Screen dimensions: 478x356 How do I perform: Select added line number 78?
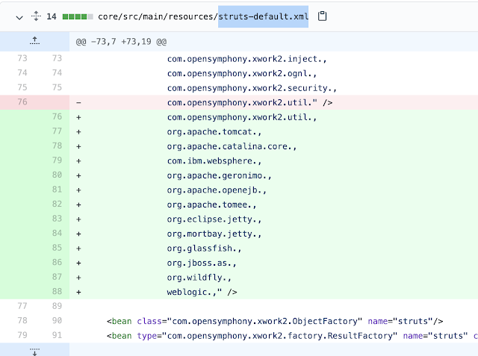point(57,146)
